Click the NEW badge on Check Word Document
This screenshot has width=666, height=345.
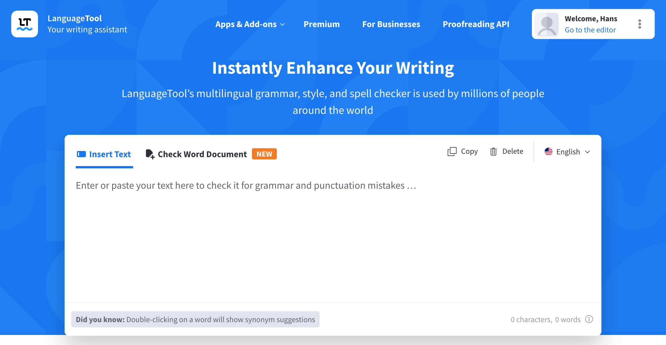[265, 154]
